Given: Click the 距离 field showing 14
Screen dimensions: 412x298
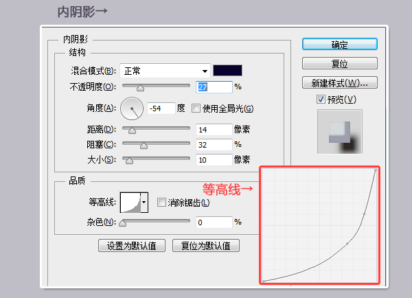Looking at the screenshot, I should click(x=214, y=130).
